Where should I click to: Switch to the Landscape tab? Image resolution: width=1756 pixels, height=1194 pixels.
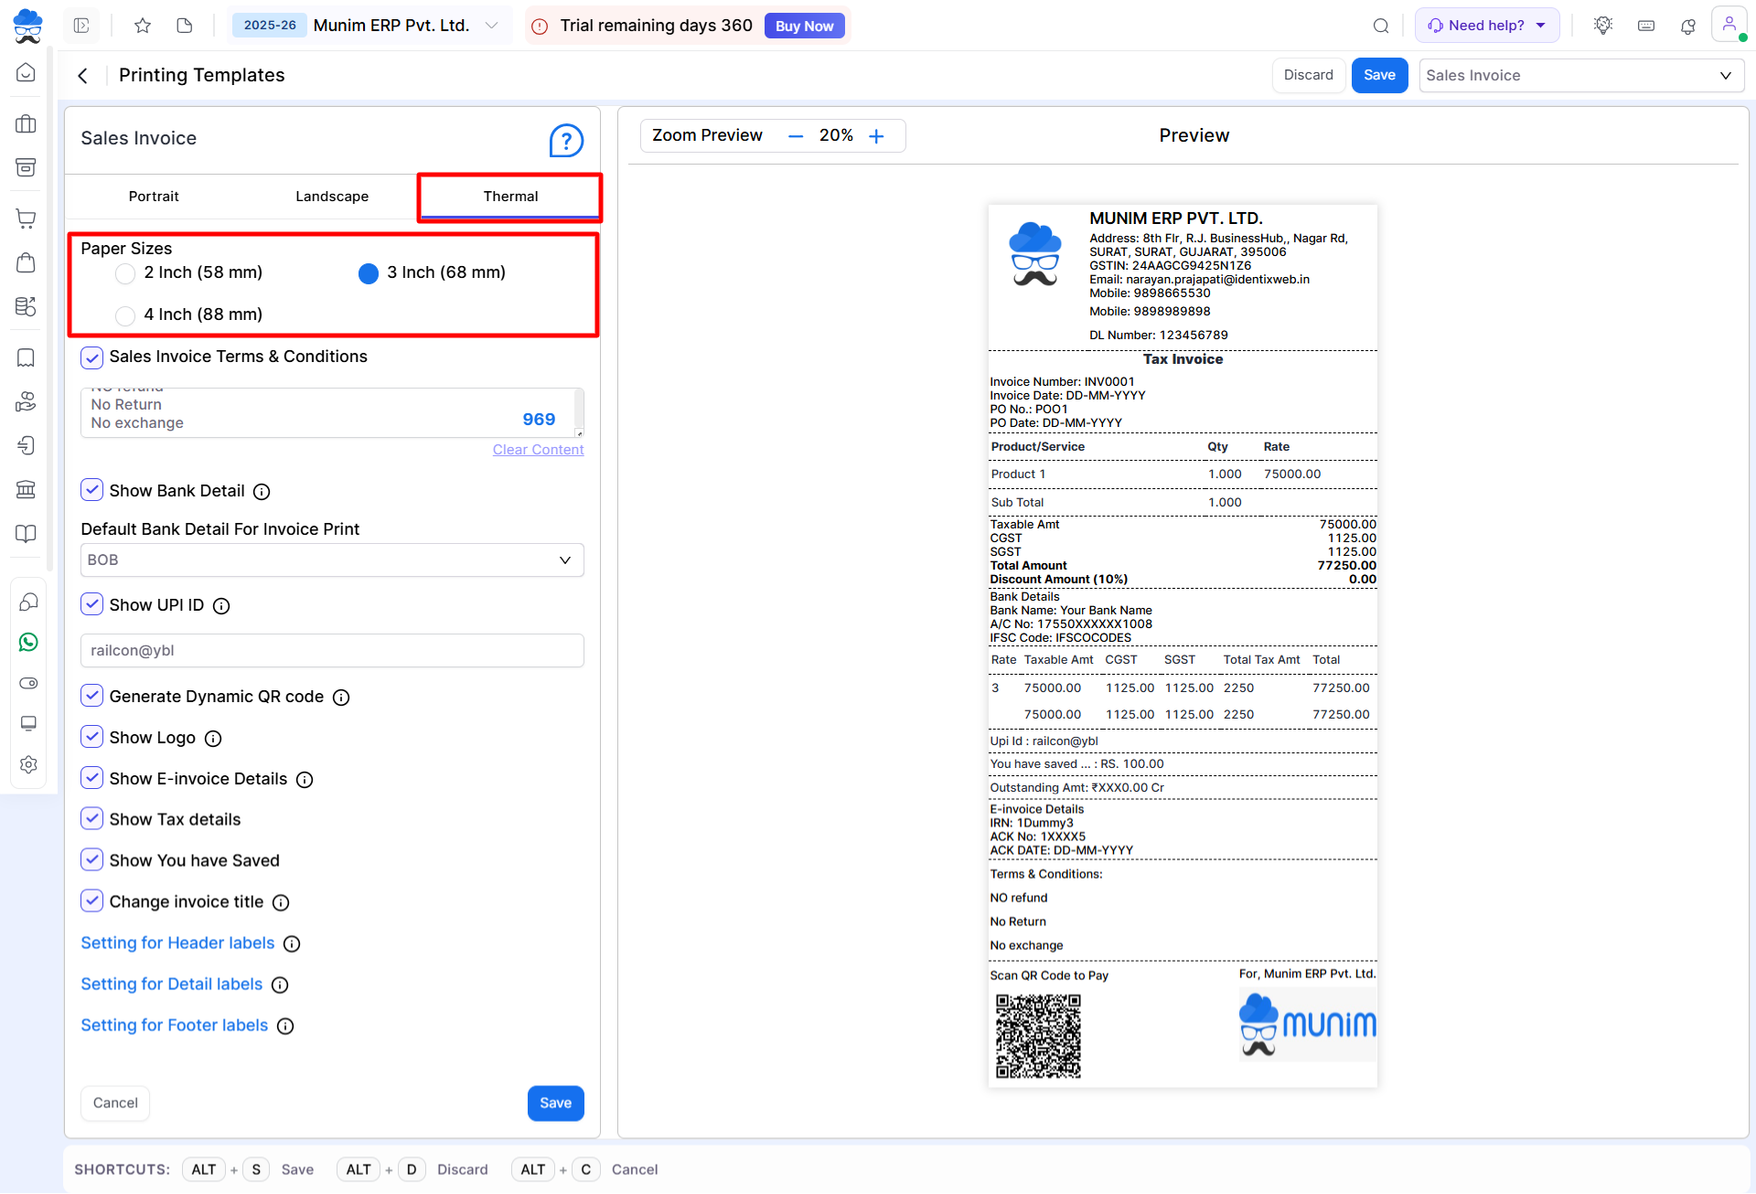pyautogui.click(x=332, y=197)
